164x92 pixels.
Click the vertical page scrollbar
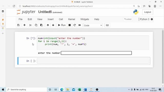coord(163,57)
